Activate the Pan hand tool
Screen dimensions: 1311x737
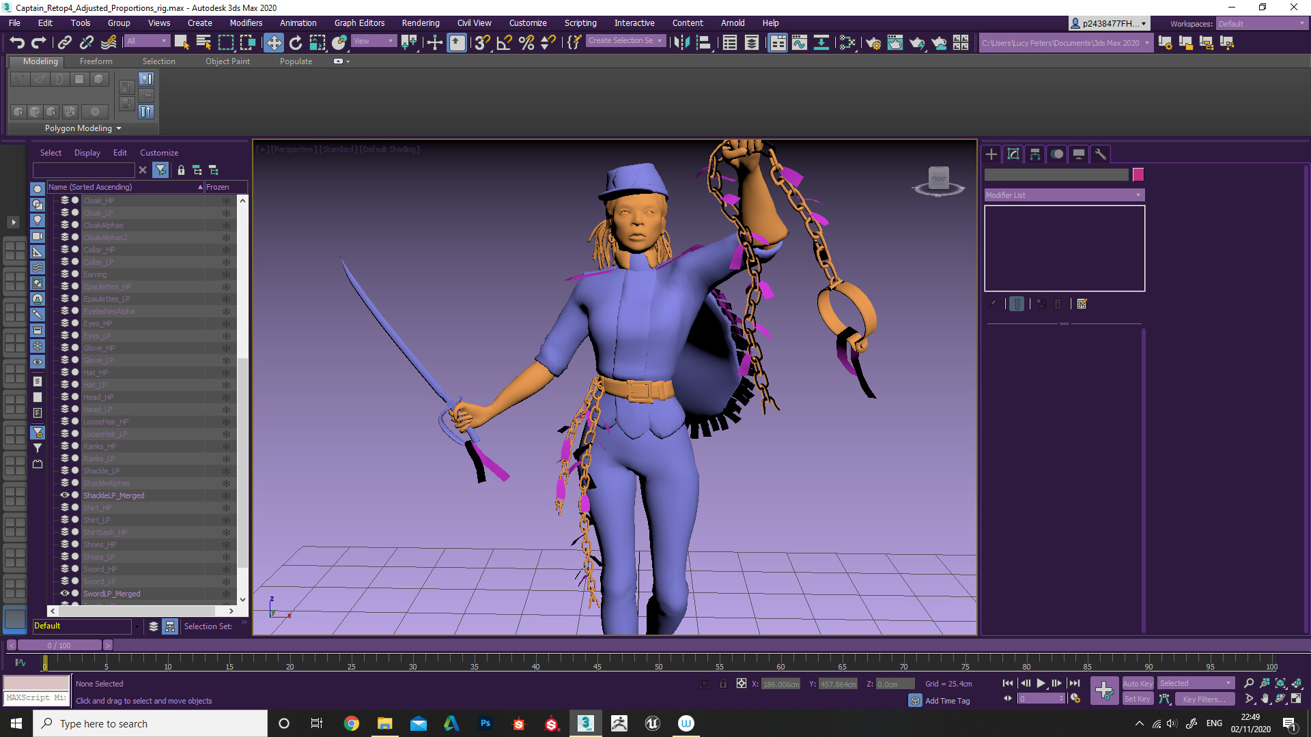[1265, 698]
